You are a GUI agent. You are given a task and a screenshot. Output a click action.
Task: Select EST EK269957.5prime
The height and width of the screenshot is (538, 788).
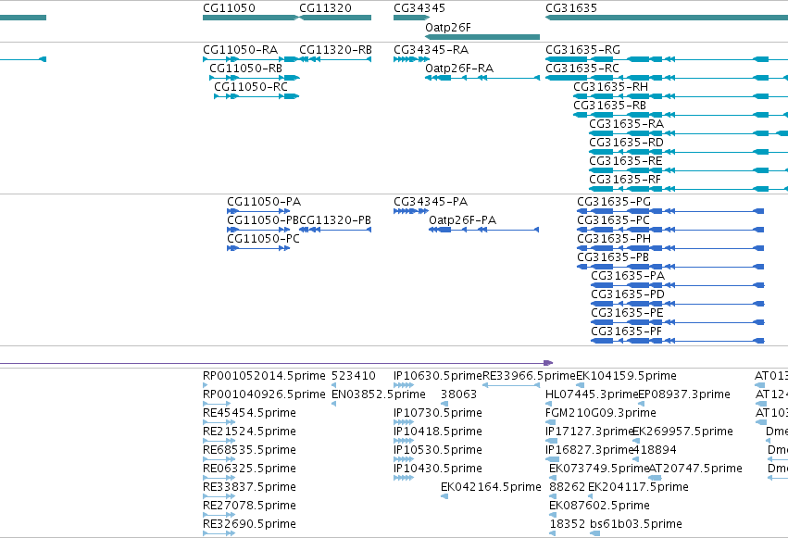click(x=682, y=432)
